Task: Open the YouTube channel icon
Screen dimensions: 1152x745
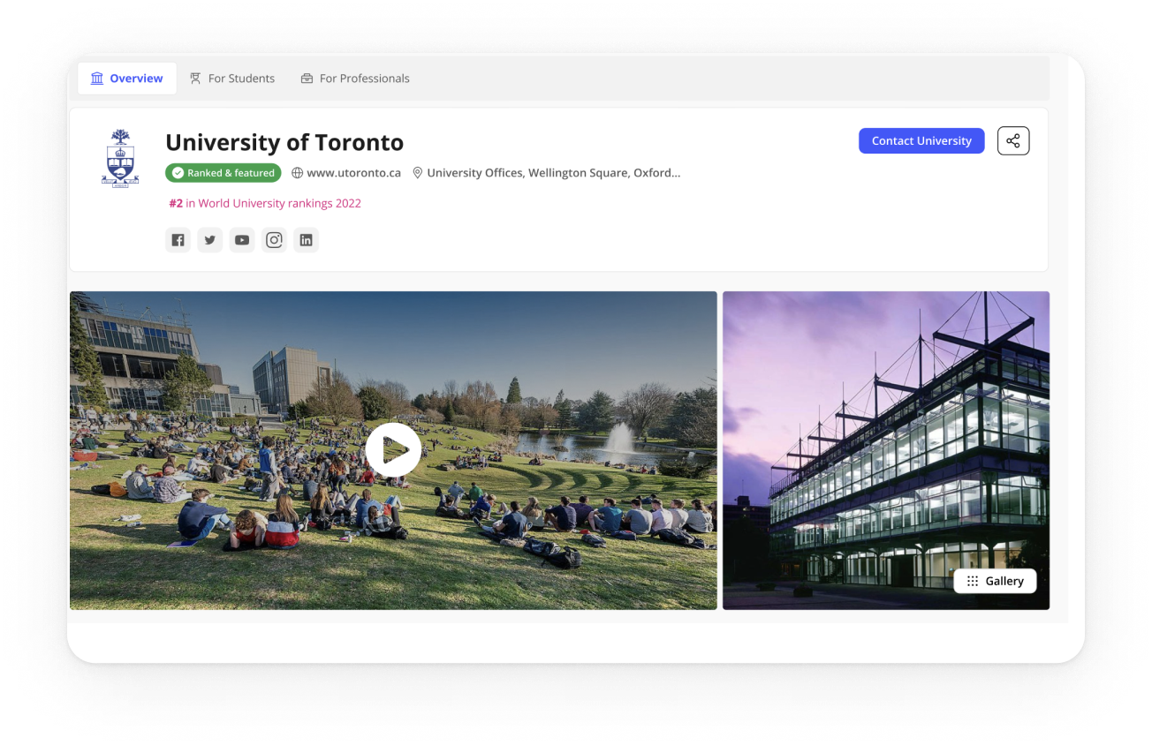Action: click(x=242, y=240)
